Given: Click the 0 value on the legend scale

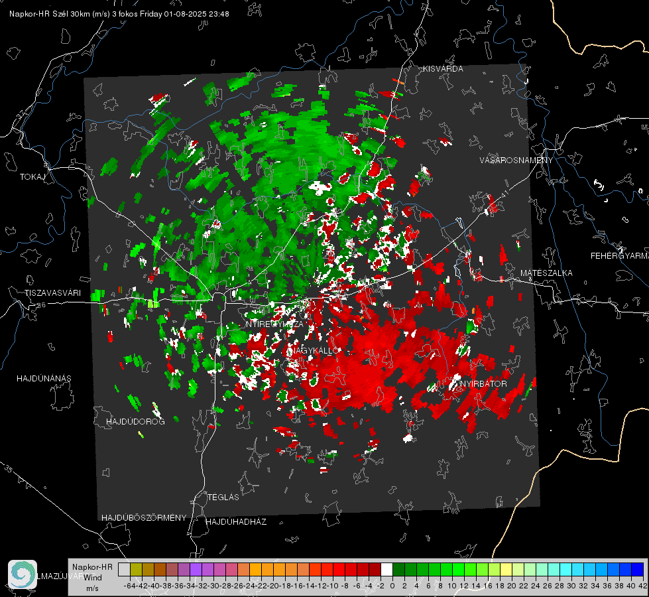Looking at the screenshot, I should pos(392,586).
